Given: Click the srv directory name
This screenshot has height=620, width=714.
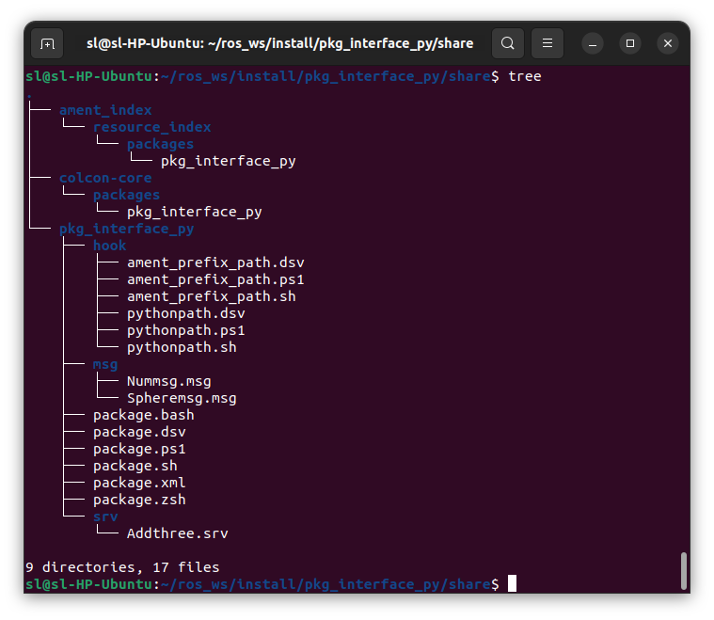Looking at the screenshot, I should [105, 517].
